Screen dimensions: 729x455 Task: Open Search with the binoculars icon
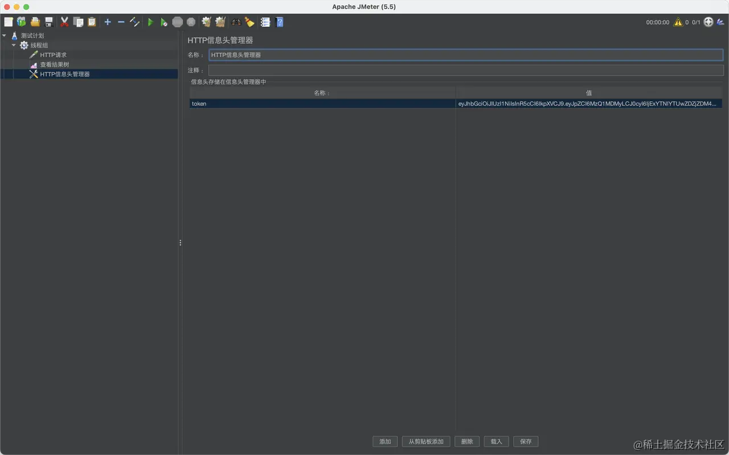(236, 22)
